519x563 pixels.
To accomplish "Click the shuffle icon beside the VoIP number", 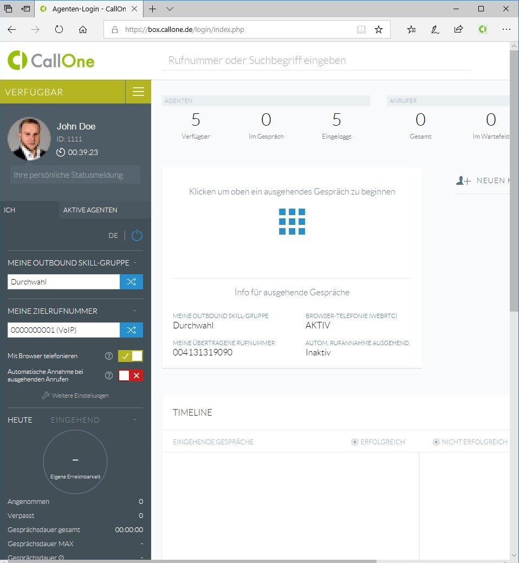I will point(131,330).
